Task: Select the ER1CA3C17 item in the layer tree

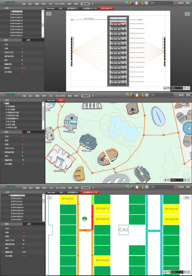Action: click(x=17, y=23)
